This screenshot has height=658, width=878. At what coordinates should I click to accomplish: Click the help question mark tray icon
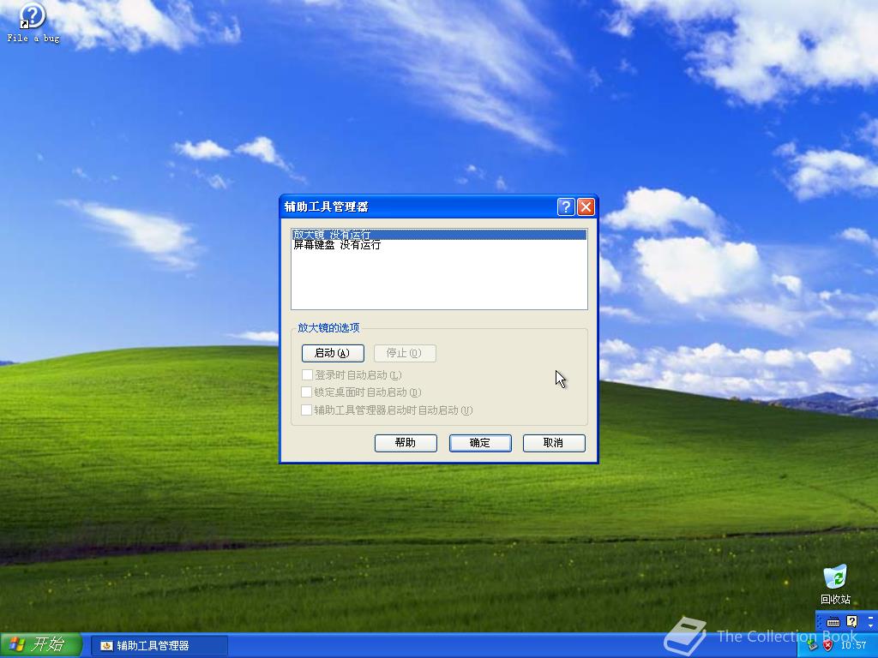pos(851,621)
